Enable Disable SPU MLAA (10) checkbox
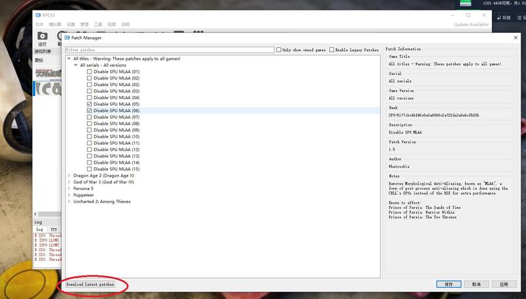This screenshot has height=299, width=526. [x=89, y=137]
